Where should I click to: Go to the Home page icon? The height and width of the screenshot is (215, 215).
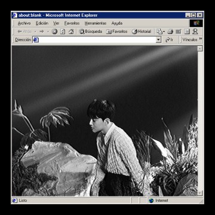[71, 32]
